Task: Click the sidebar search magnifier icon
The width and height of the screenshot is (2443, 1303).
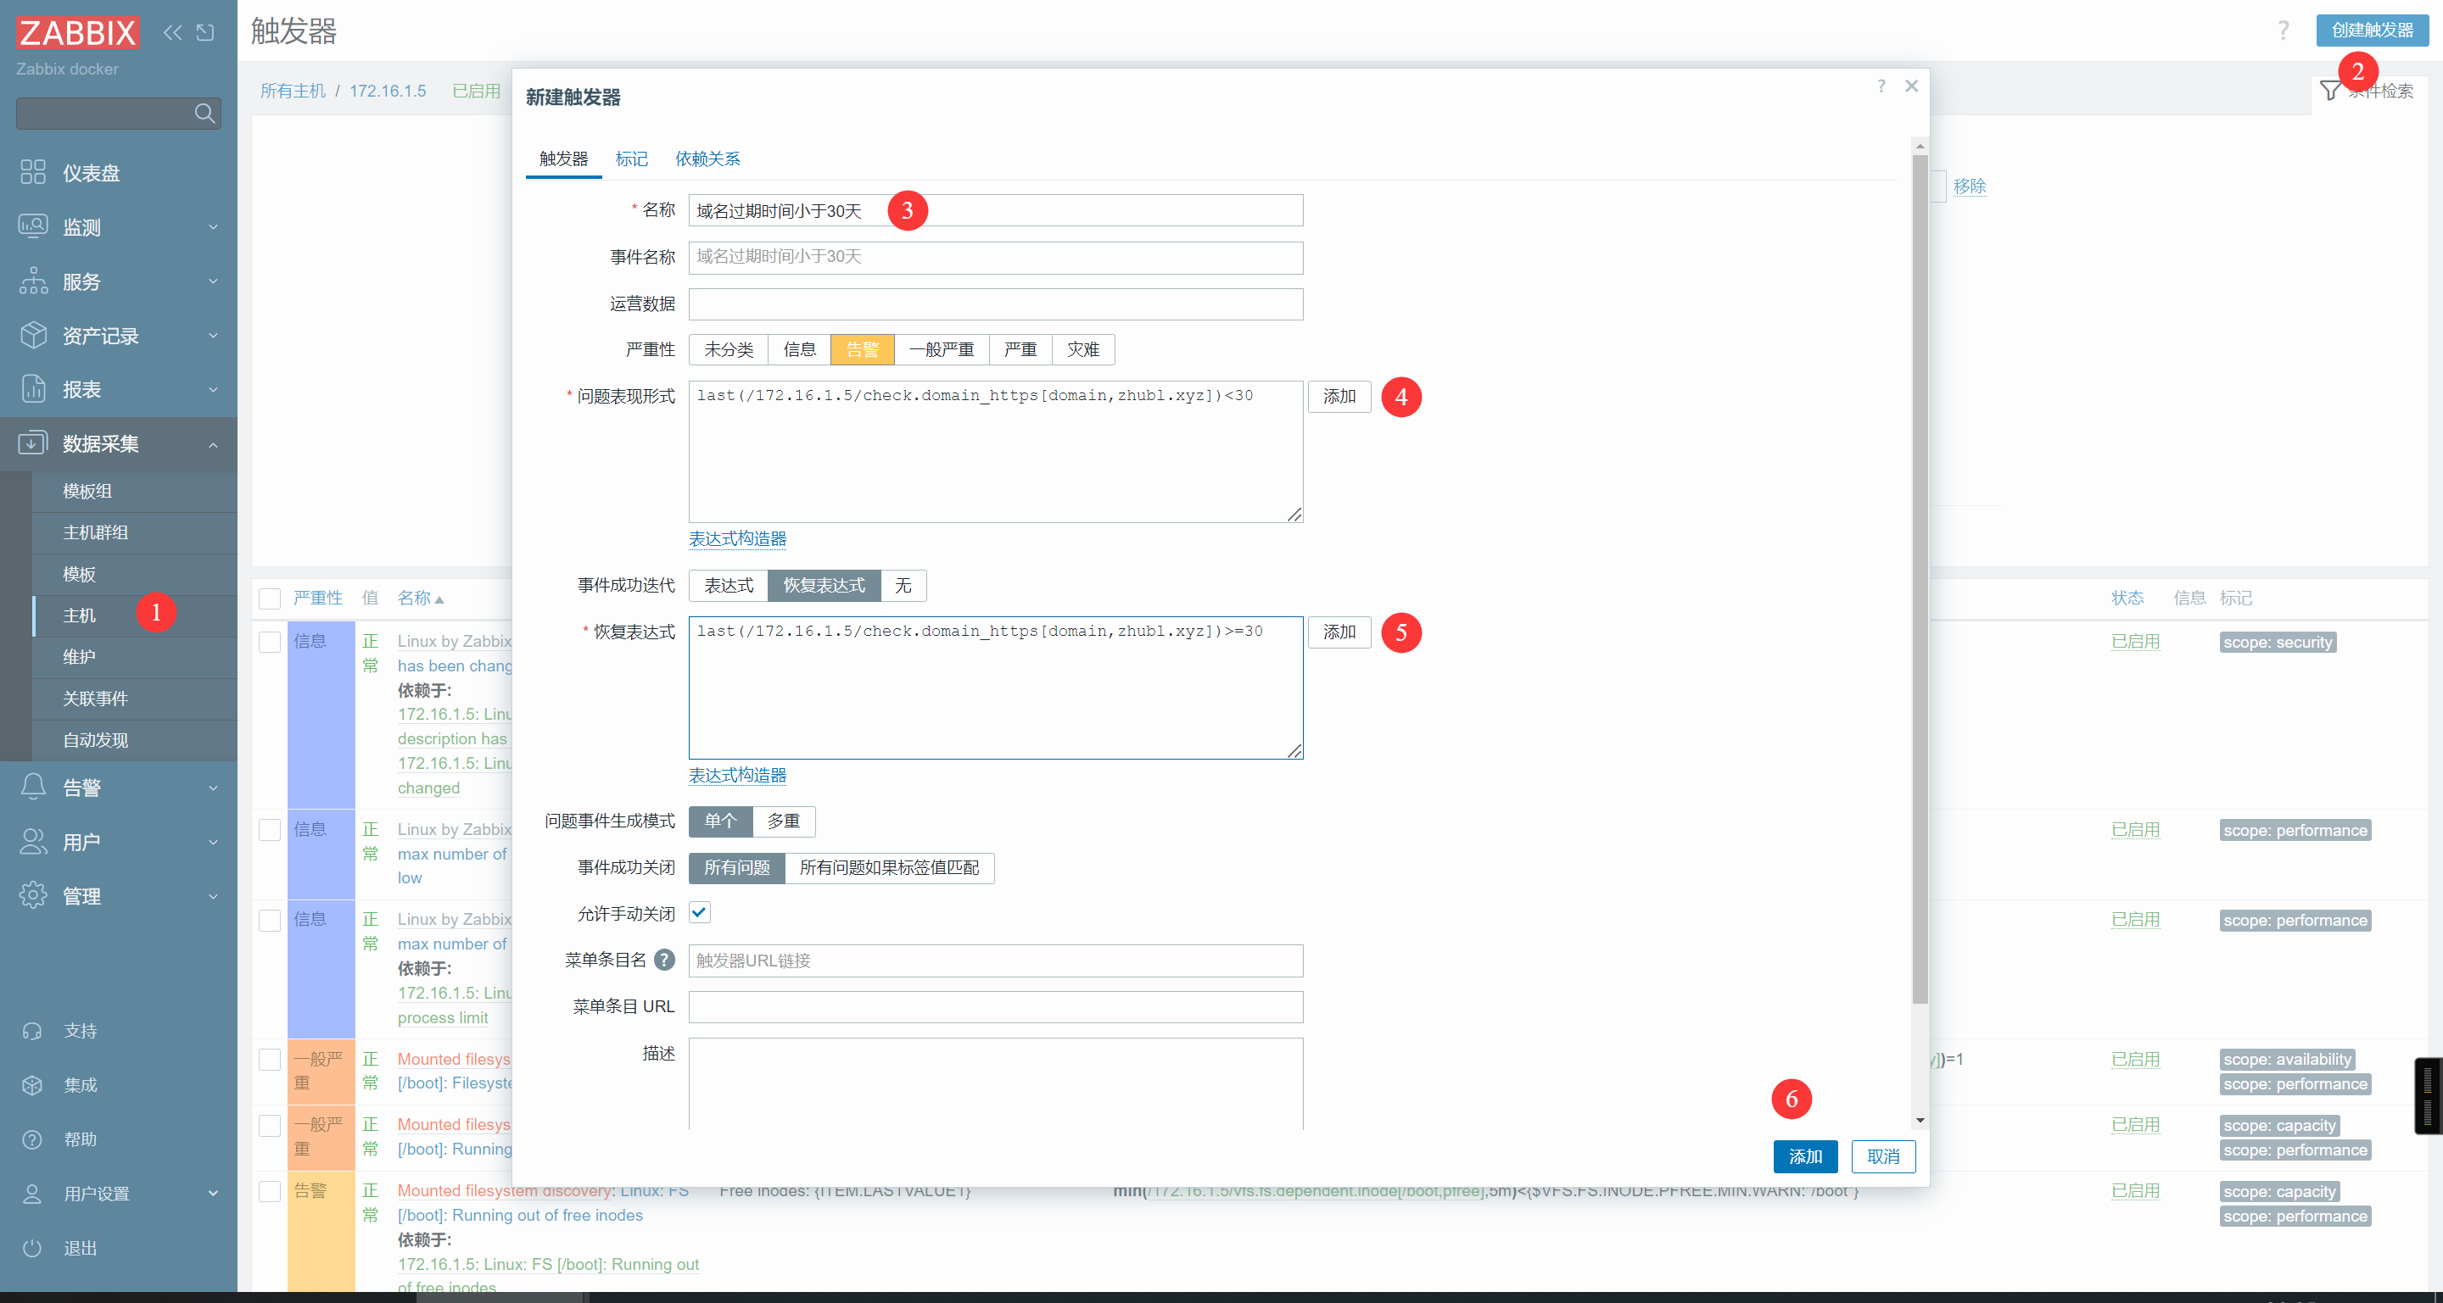Action: click(204, 114)
